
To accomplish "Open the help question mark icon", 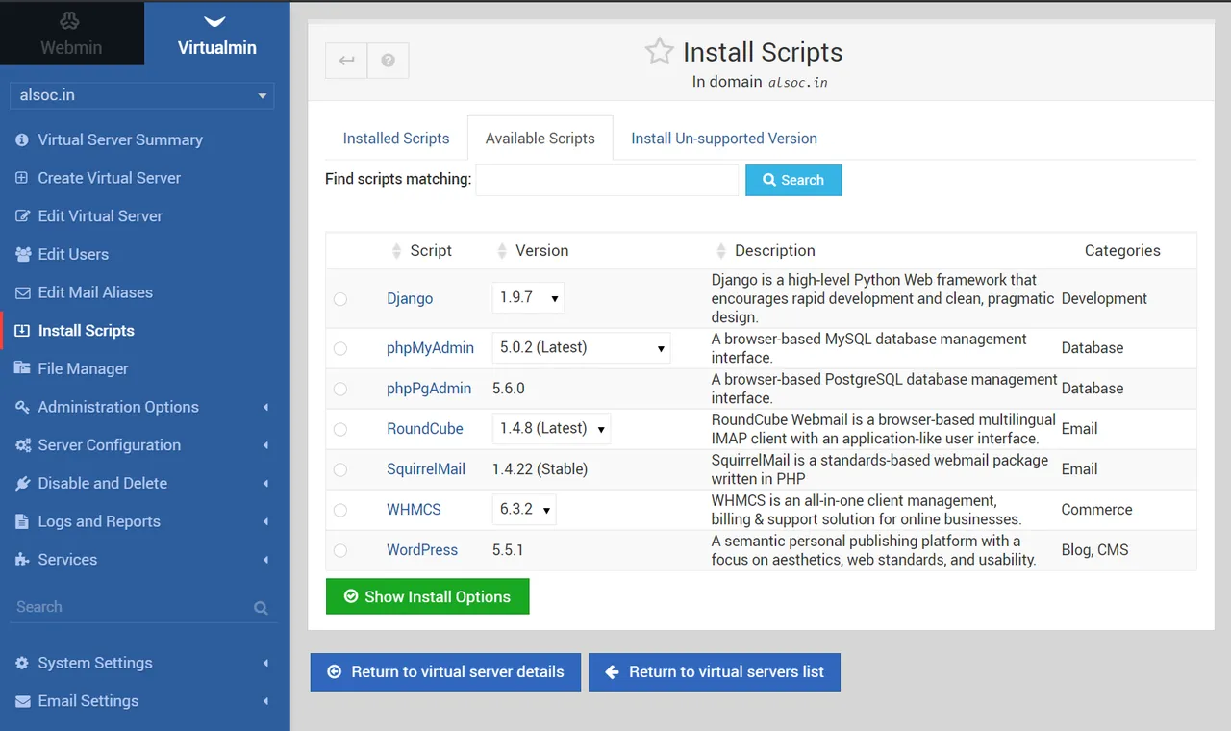I will point(388,61).
